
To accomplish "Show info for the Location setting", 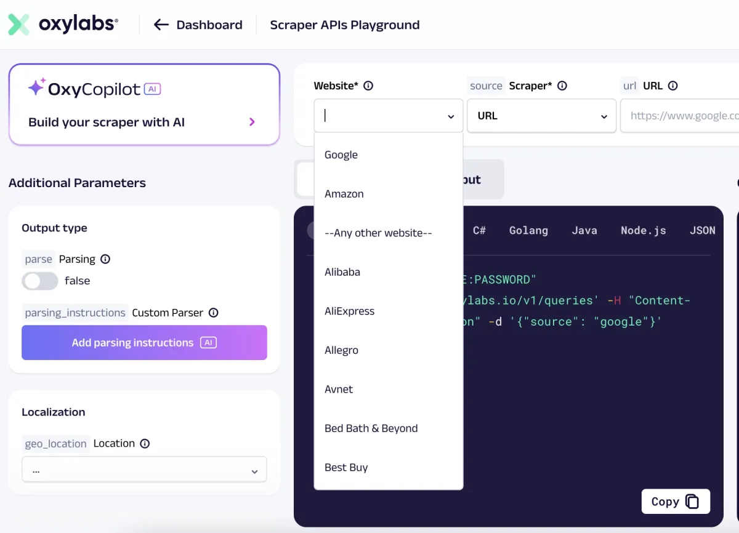I will [x=145, y=443].
